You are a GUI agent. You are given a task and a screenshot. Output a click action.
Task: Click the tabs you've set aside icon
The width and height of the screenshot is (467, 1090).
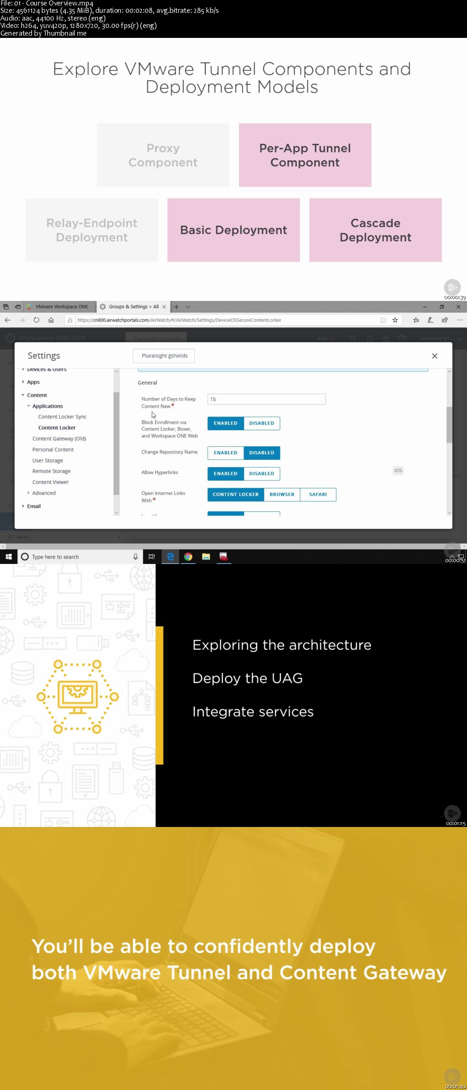(5, 307)
